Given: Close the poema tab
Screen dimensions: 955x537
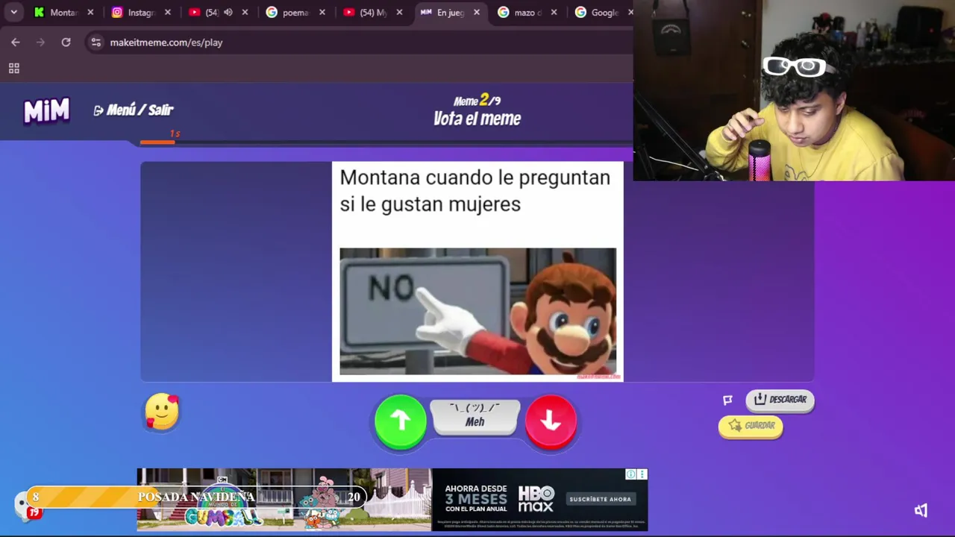Looking at the screenshot, I should pyautogui.click(x=322, y=13).
